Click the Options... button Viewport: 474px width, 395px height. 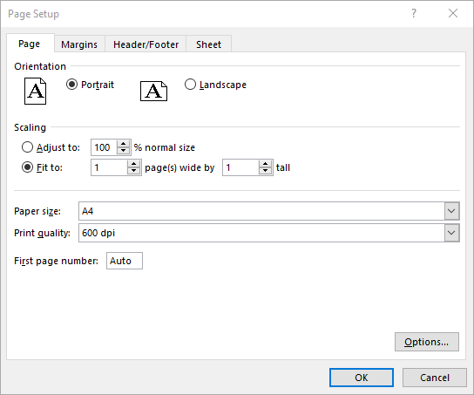(x=427, y=342)
